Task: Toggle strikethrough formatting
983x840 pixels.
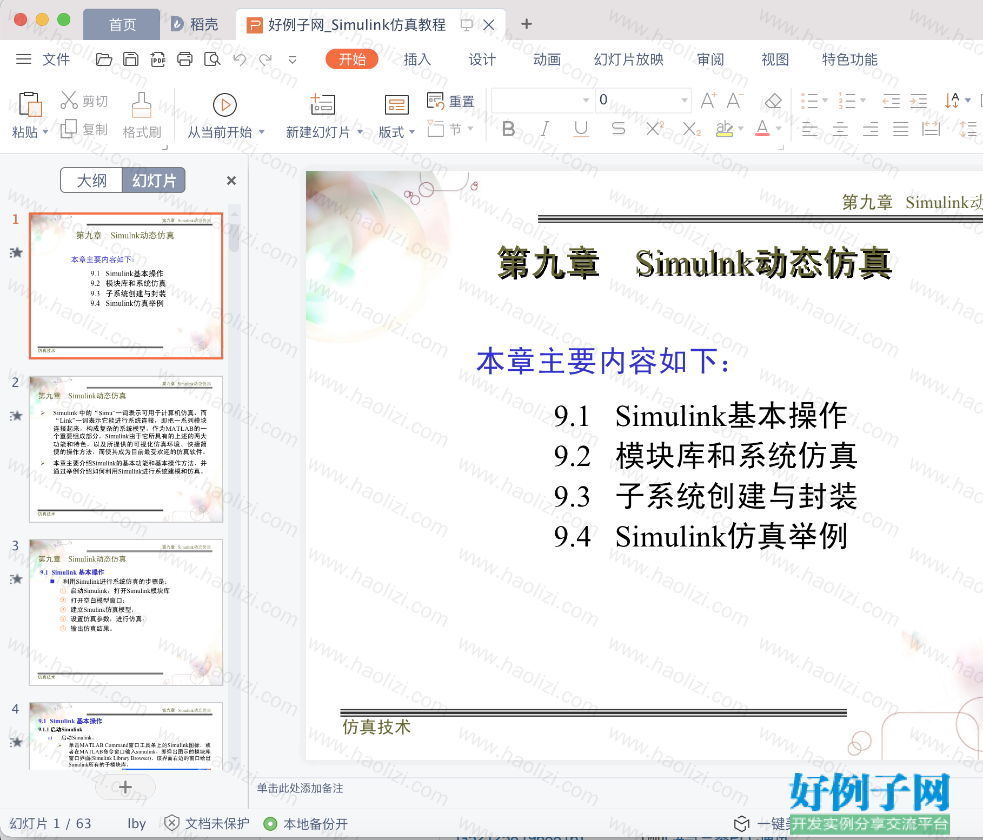Action: click(618, 129)
